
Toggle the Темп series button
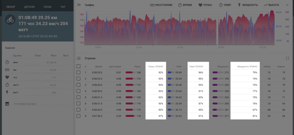(225, 5)
